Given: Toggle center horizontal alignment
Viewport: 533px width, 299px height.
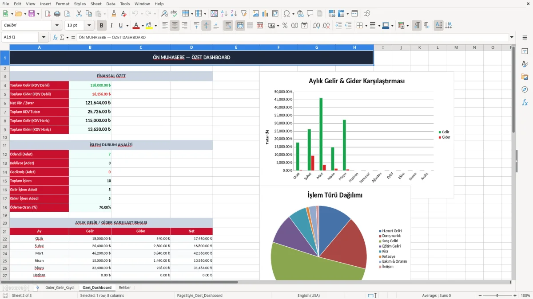Looking at the screenshot, I should click(x=175, y=26).
